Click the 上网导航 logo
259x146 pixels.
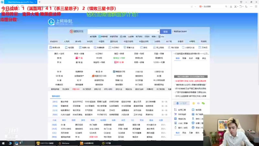[x=60, y=22]
